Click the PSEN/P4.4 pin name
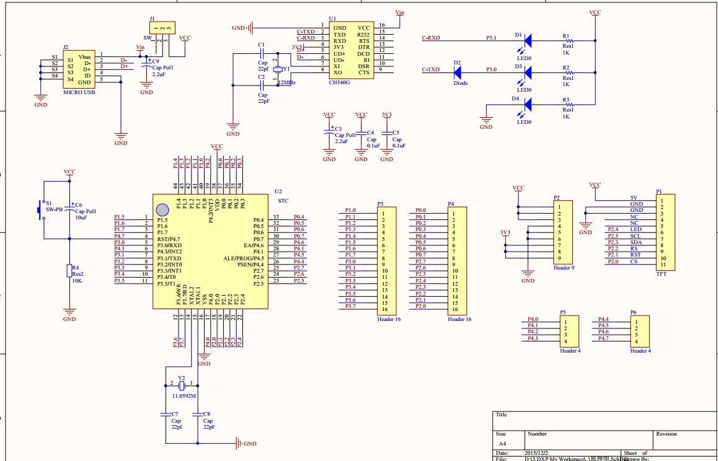The width and height of the screenshot is (718, 461). 250,265
